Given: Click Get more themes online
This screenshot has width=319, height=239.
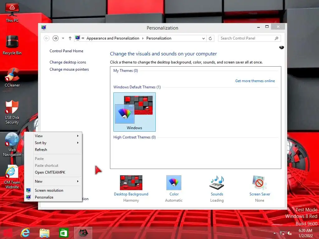Looking at the screenshot, I should click(x=255, y=81).
